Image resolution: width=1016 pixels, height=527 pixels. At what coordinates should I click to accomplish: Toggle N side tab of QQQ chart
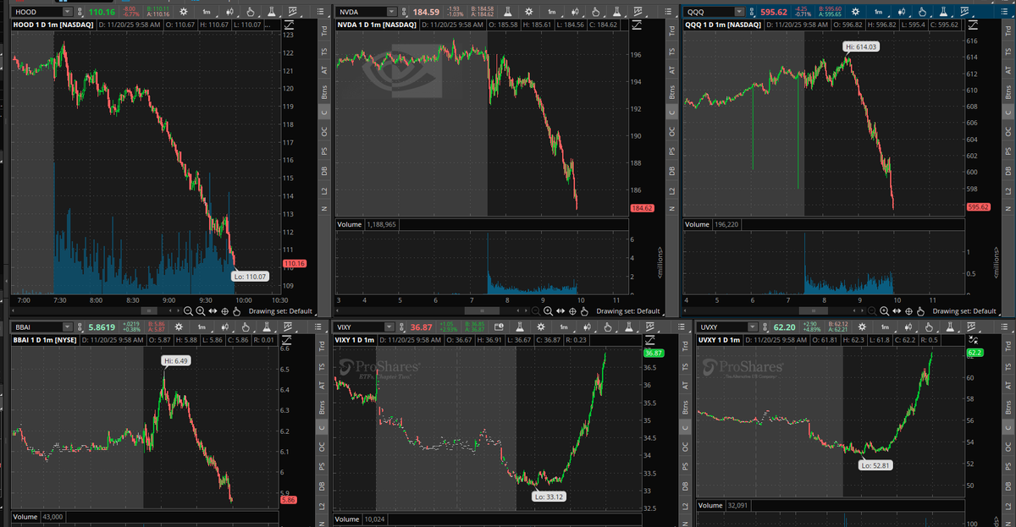[x=1008, y=208]
